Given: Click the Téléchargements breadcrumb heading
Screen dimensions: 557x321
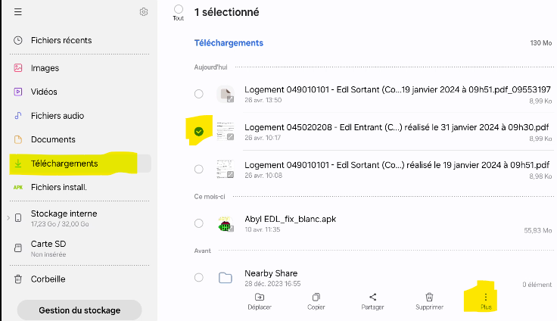Looking at the screenshot, I should 229,43.
